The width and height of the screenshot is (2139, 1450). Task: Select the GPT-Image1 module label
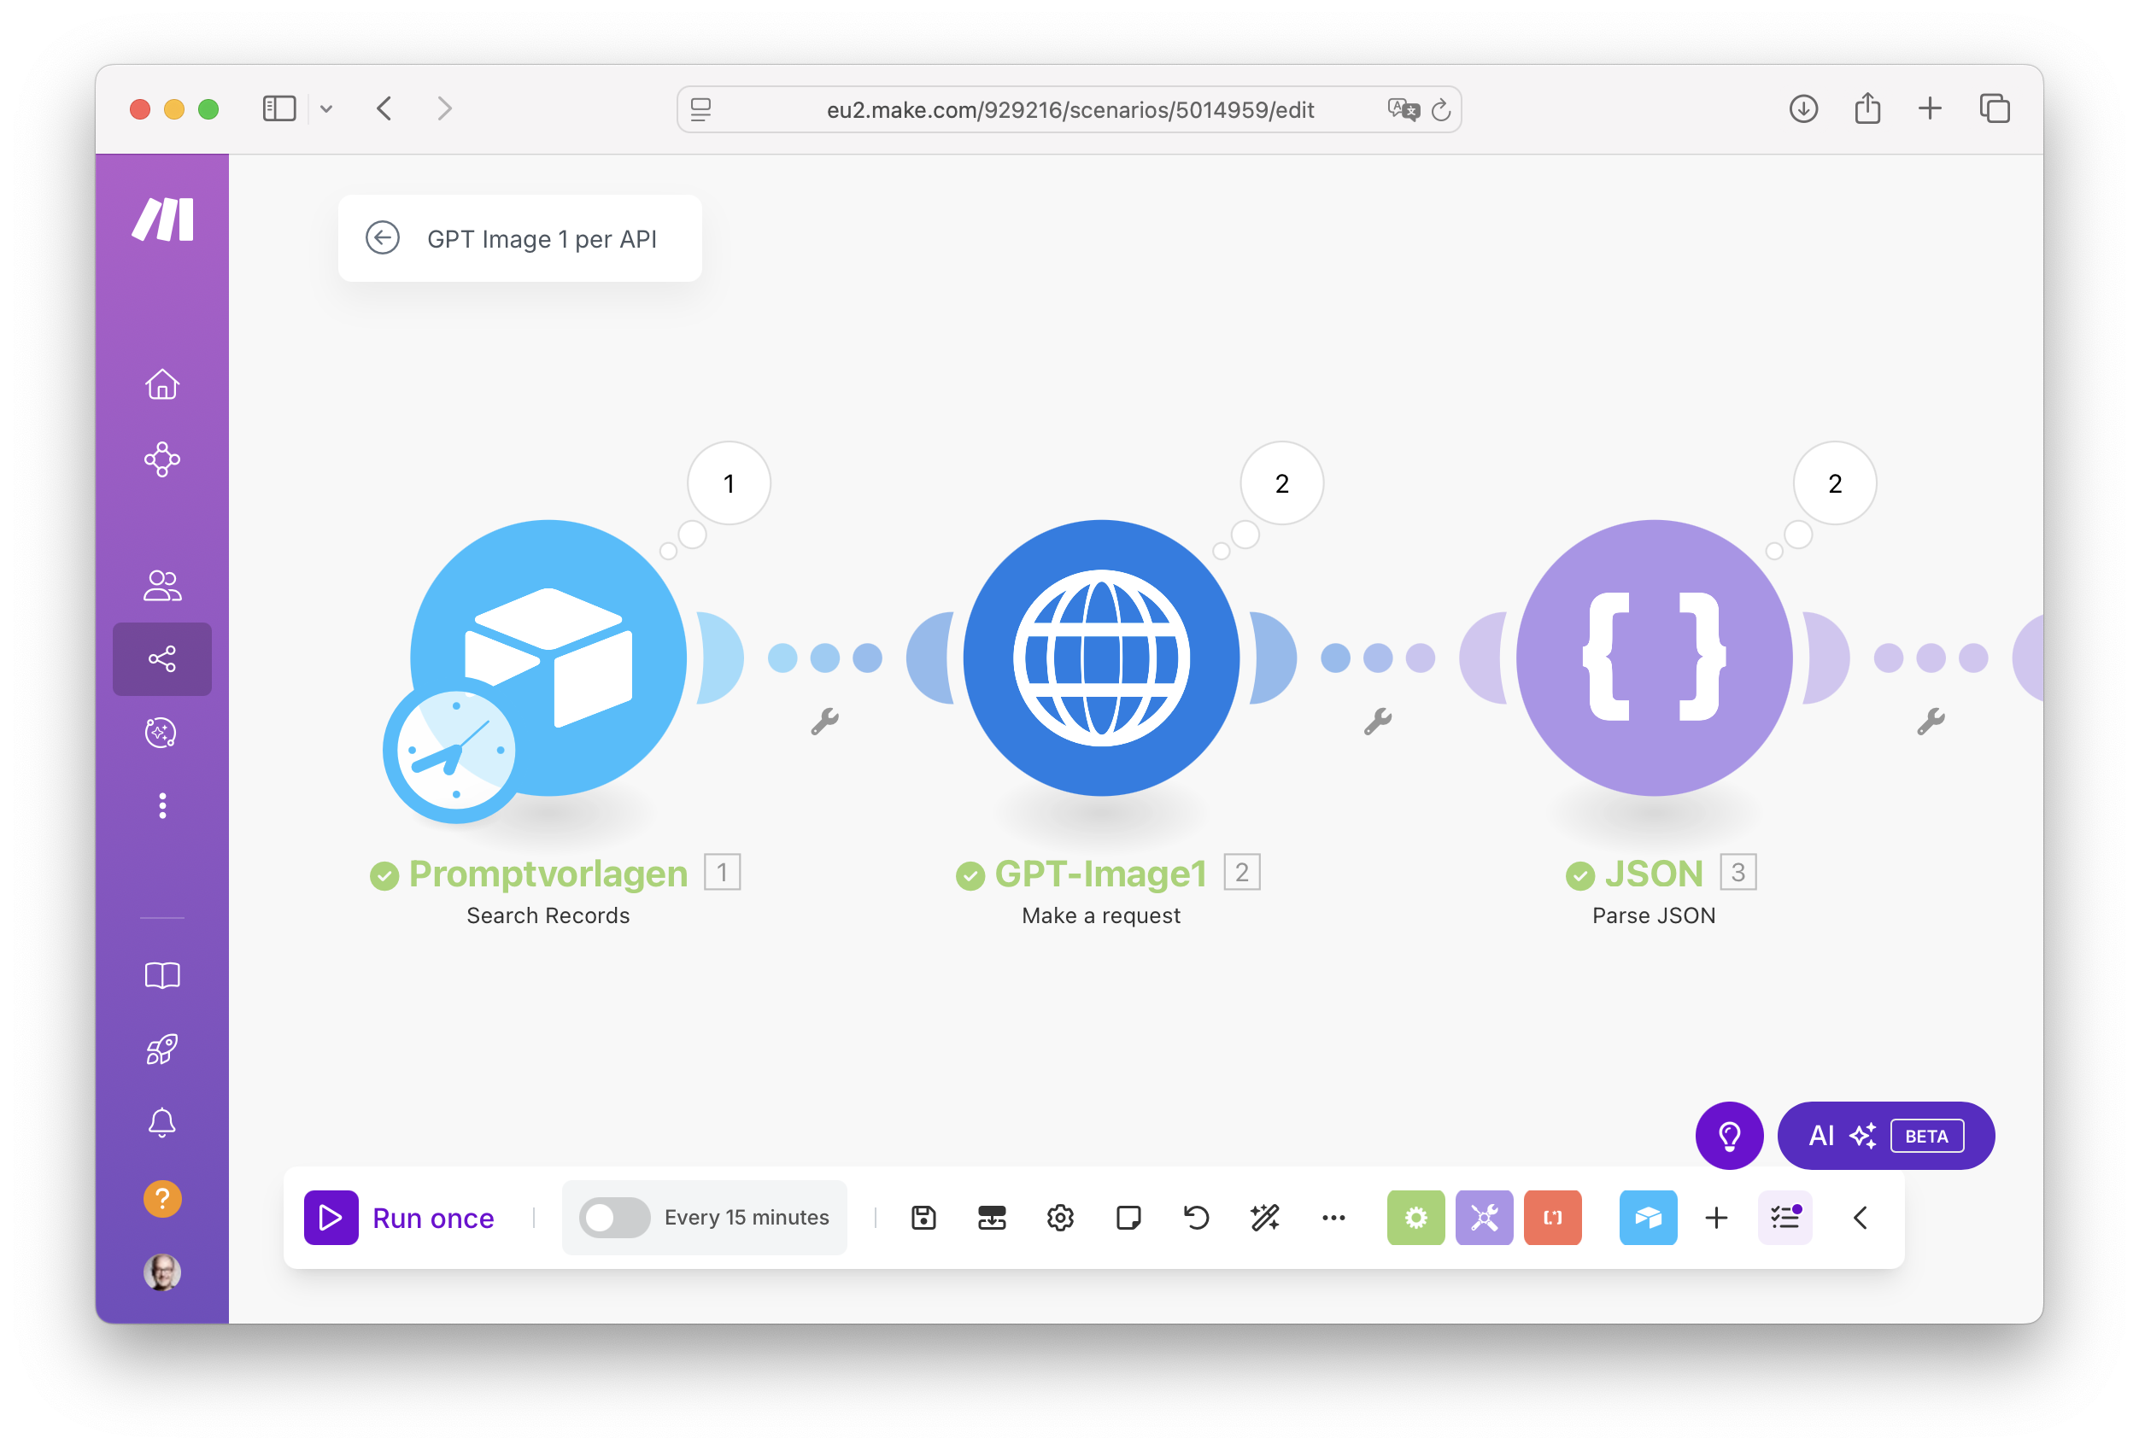[x=1101, y=874]
